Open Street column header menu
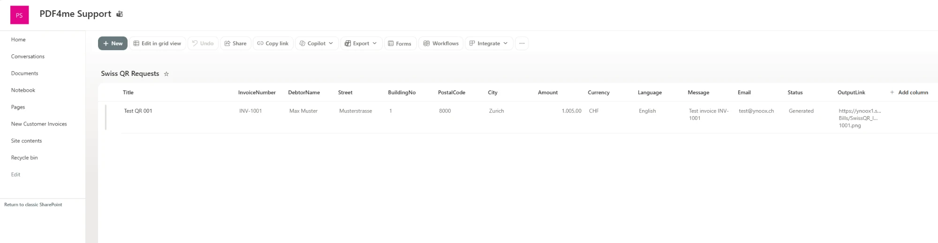Screen dimensions: 938x243 pyautogui.click(x=345, y=93)
